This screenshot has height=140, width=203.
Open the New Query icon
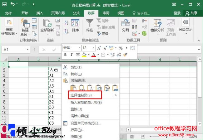pos(25,23)
